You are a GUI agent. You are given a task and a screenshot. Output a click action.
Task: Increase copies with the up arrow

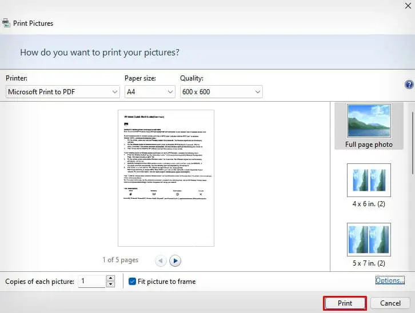pyautogui.click(x=110, y=278)
